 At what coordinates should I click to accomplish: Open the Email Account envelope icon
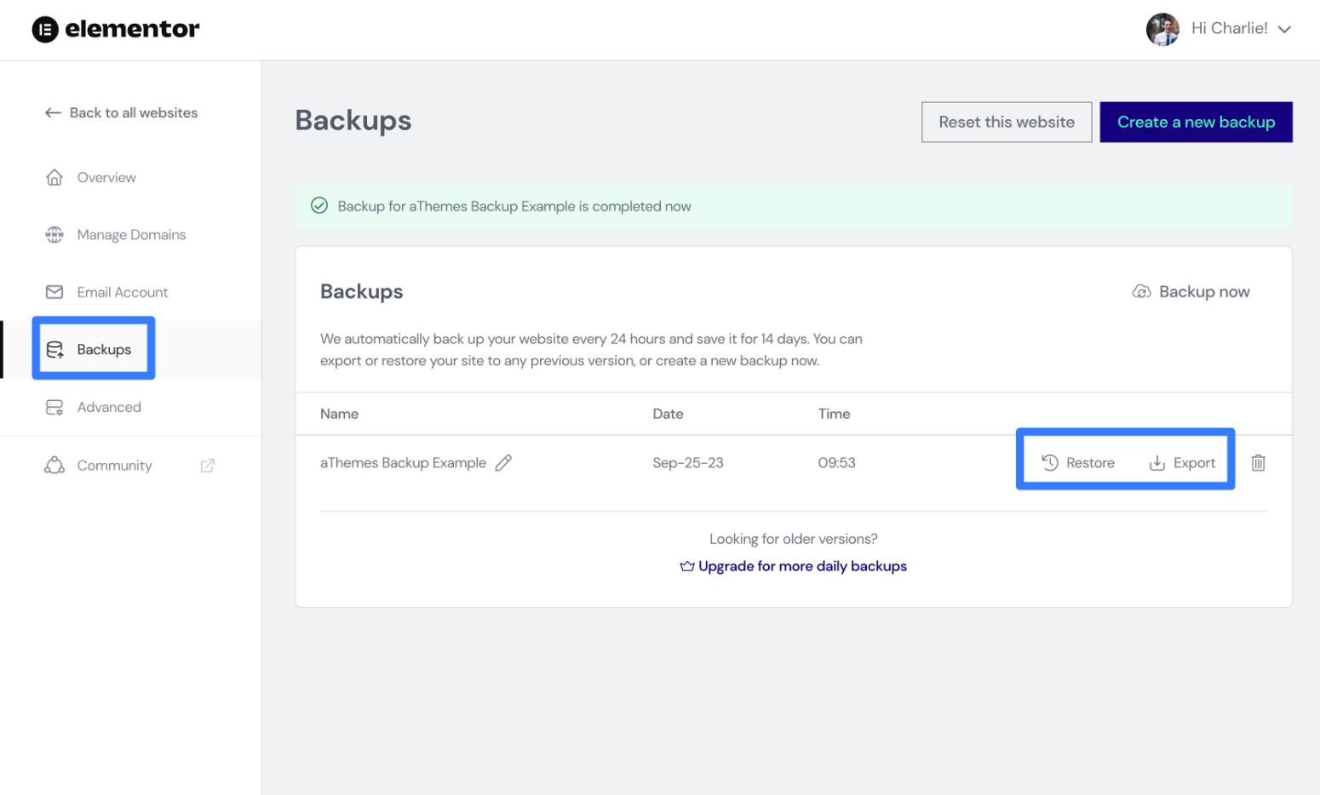(55, 292)
